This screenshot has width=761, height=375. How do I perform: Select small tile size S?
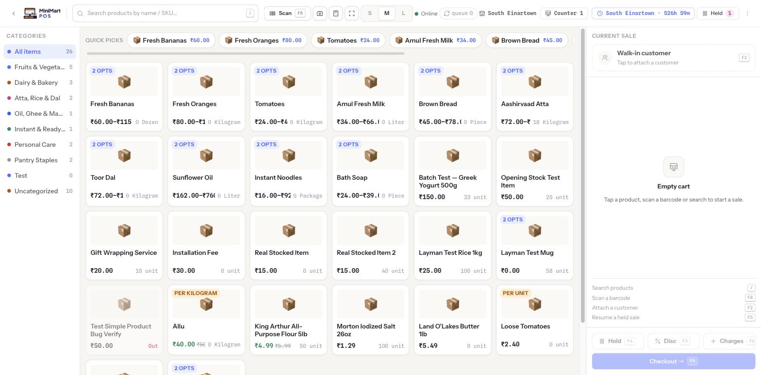[x=370, y=14]
